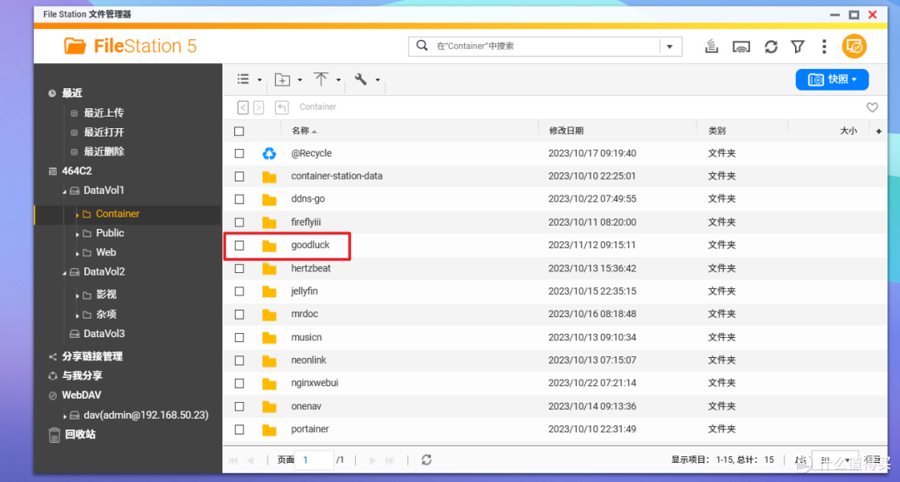The height and width of the screenshot is (482, 900).
Task: Click the list view mode icon
Action: 243,79
